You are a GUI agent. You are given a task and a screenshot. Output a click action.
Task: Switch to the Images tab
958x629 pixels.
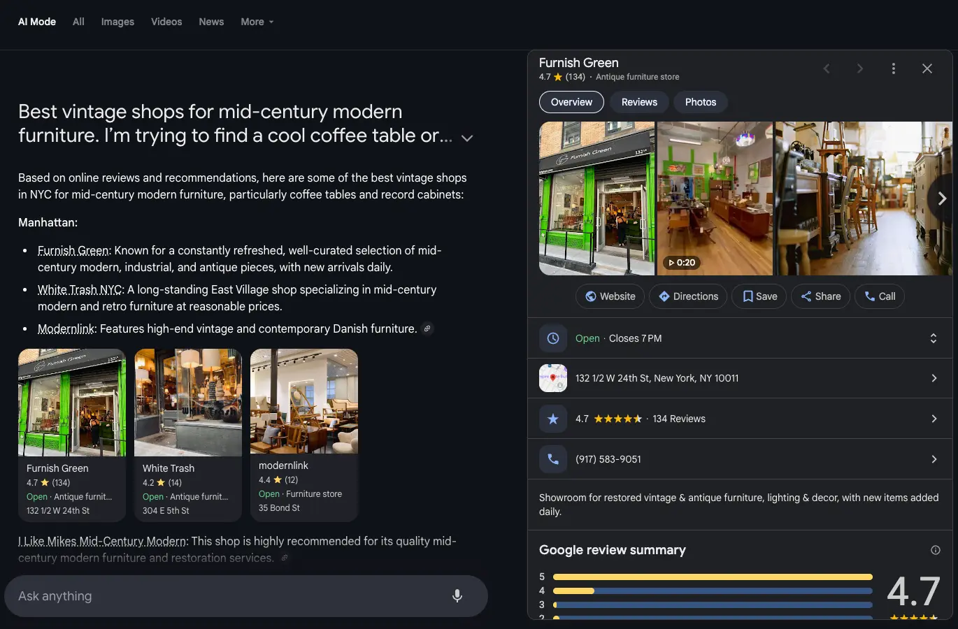tap(117, 22)
